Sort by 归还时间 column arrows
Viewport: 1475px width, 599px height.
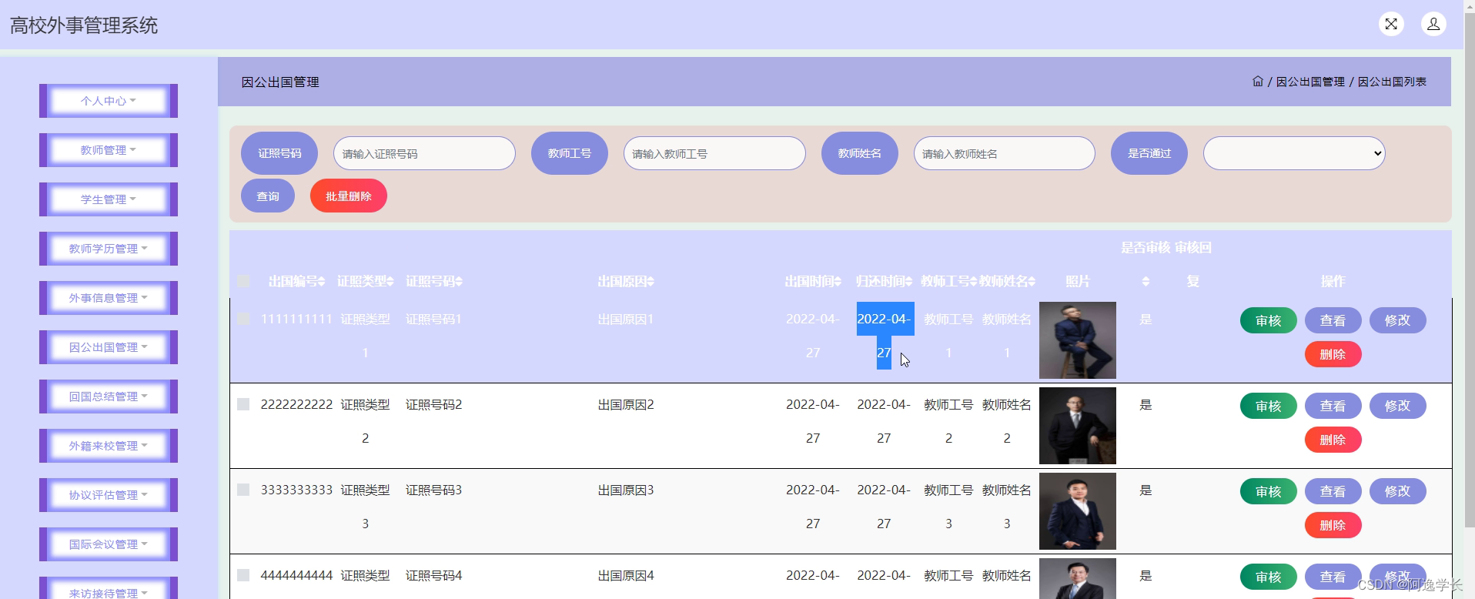point(908,282)
